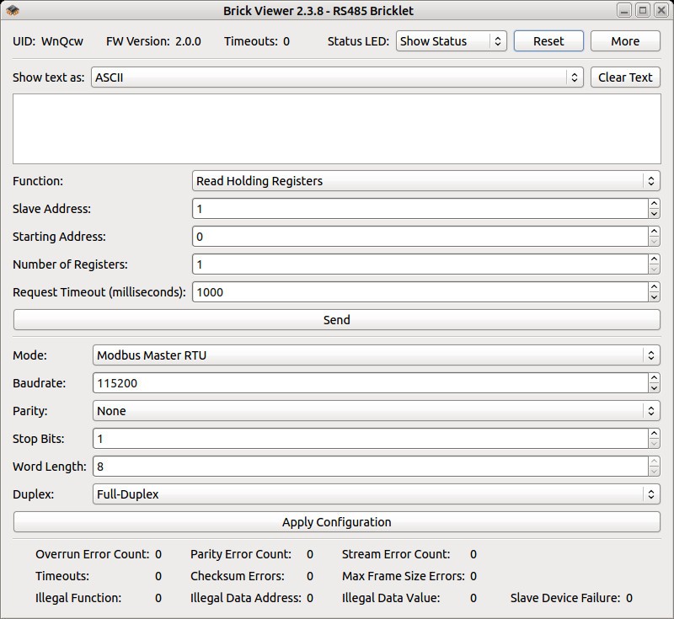This screenshot has width=674, height=619.
Task: Click the Baudrate input field
Action: (x=371, y=382)
